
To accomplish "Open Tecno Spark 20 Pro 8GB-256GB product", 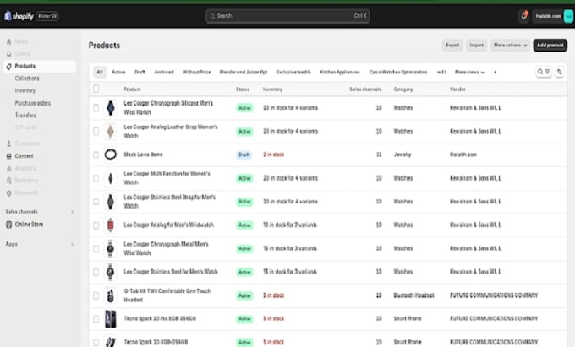I will 160,319.
